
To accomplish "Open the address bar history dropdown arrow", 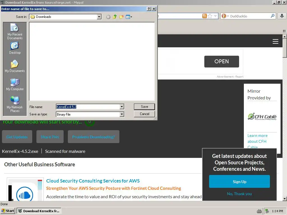I will click(x=216, y=16).
